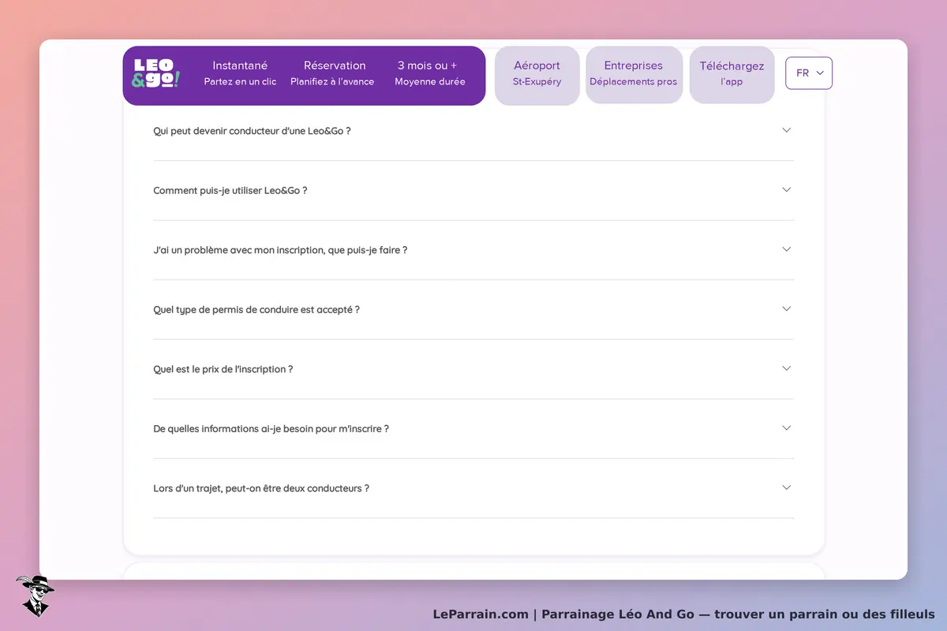The height and width of the screenshot is (631, 947).
Task: Click "Lors d'un trajet" question text
Action: tap(261, 488)
